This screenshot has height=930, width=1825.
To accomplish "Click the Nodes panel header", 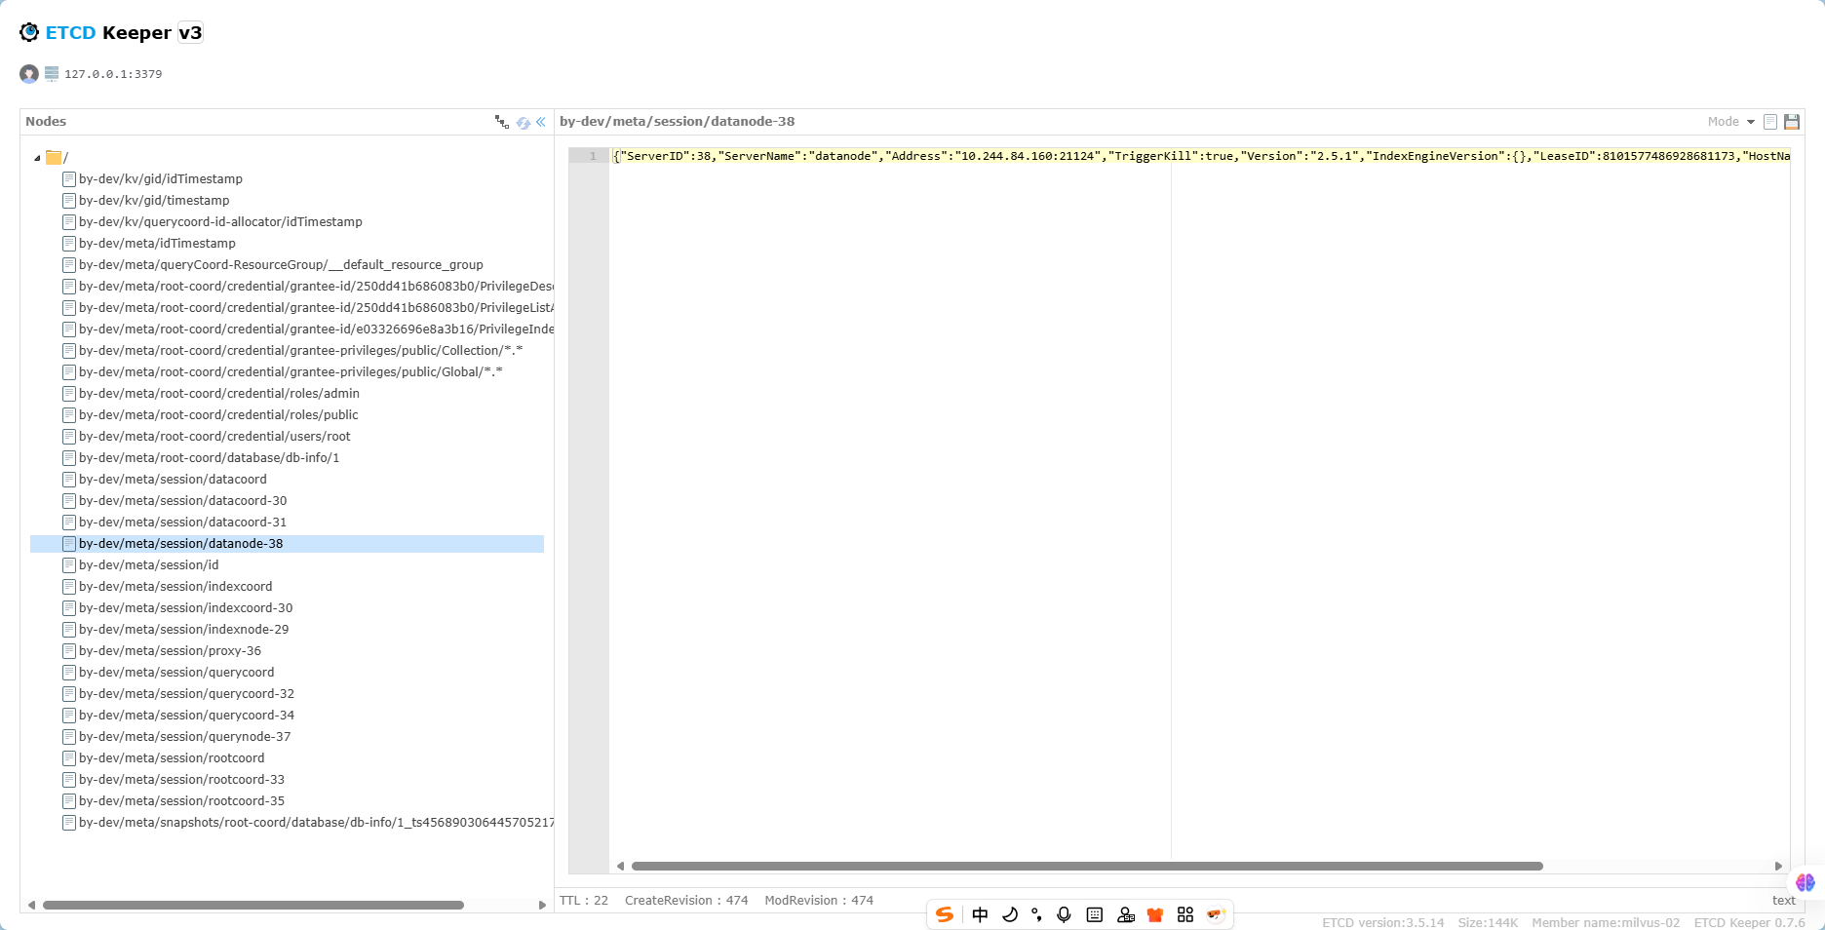I will (x=46, y=121).
